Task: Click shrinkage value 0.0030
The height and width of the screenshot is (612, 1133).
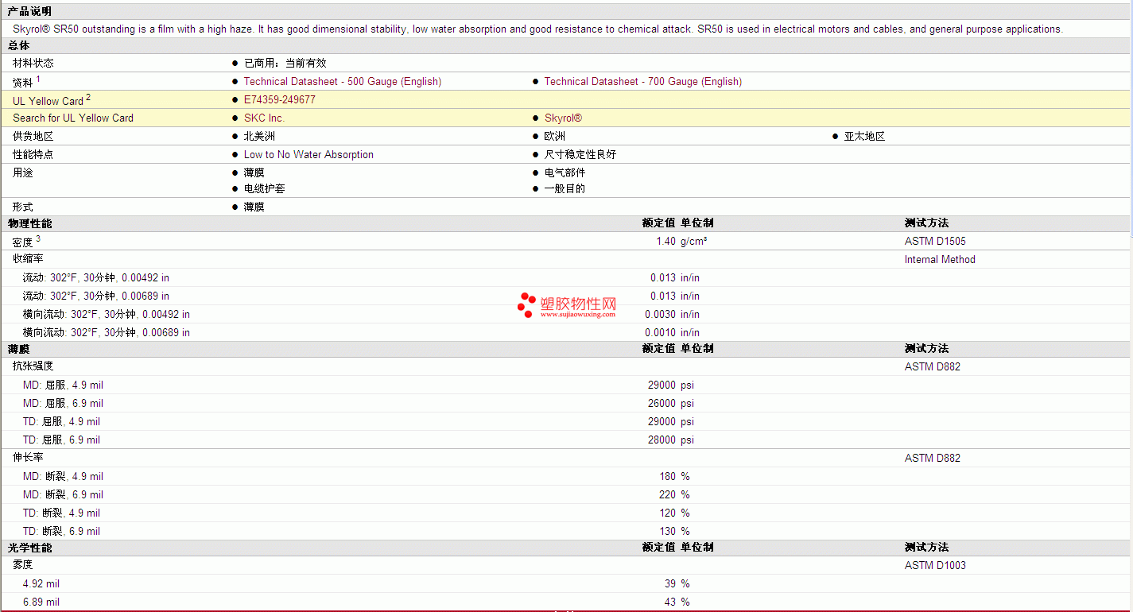Action: coord(660,315)
